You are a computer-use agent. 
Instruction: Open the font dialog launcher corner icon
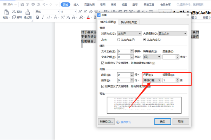(32, 21)
